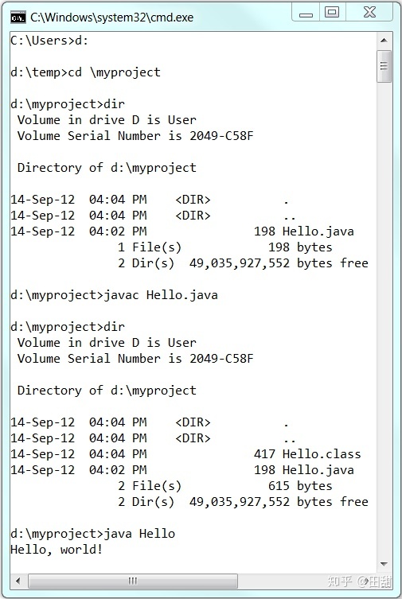Click the window title C:\Windows\system32\cmd.exe
Image resolution: width=402 pixels, height=599 pixels.
point(112,18)
